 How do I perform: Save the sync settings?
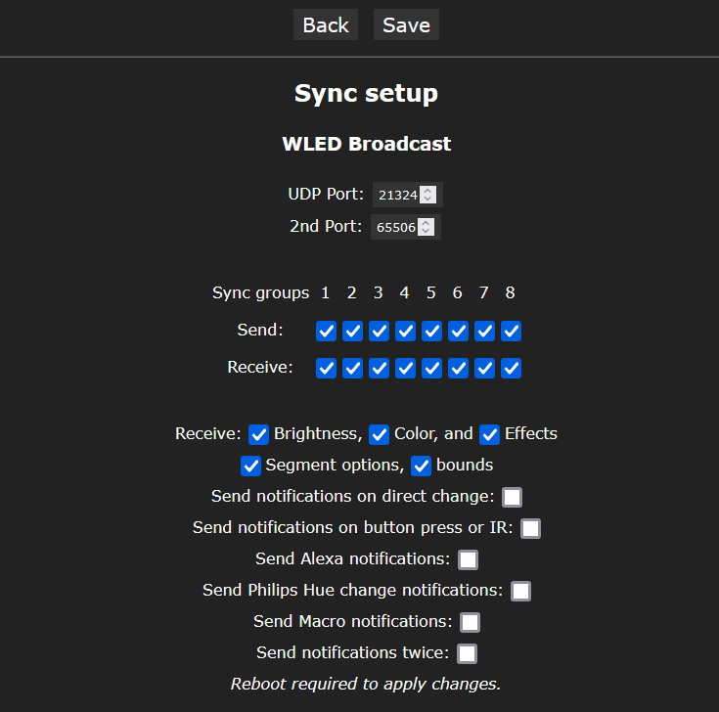(x=406, y=25)
